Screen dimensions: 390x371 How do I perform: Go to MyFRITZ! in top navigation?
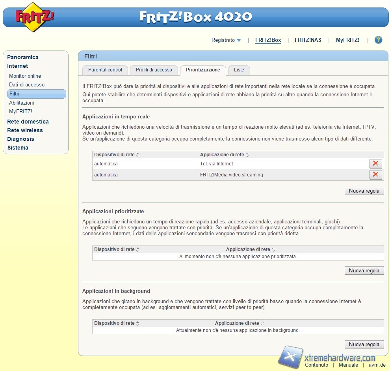(x=347, y=40)
